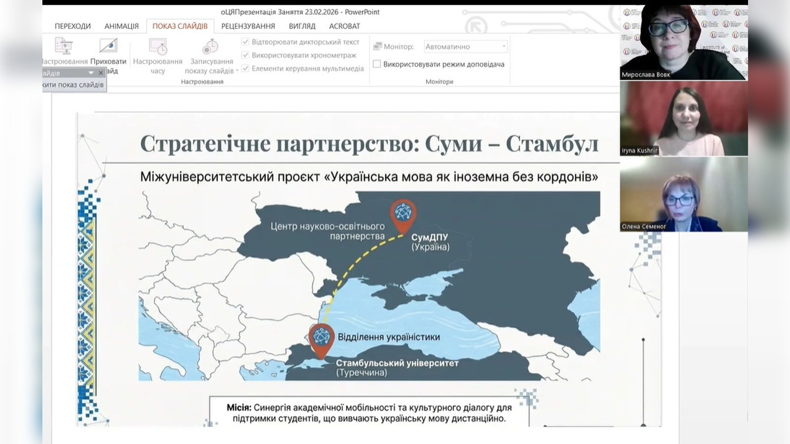Uncheck Елементи керування мультимедіа checkbox
The width and height of the screenshot is (790, 444).
pos(246,68)
